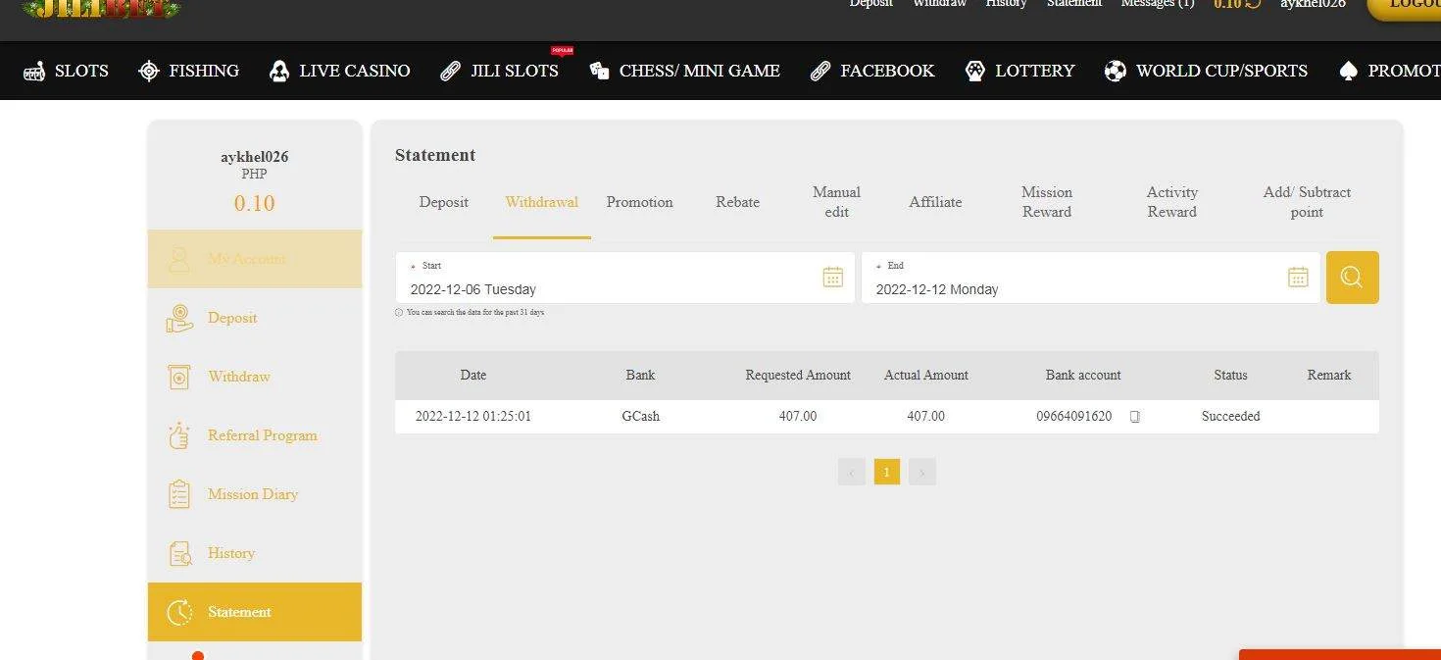Image resolution: width=1441 pixels, height=660 pixels.
Task: Click the lottery icon beside LOTTERY
Action: coord(974,71)
